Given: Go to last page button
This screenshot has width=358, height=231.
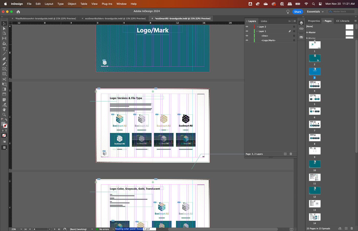Looking at the screenshot, I should coord(59,229).
